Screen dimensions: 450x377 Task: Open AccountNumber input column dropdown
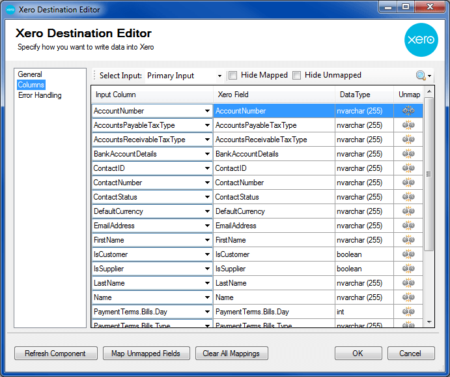click(x=207, y=111)
